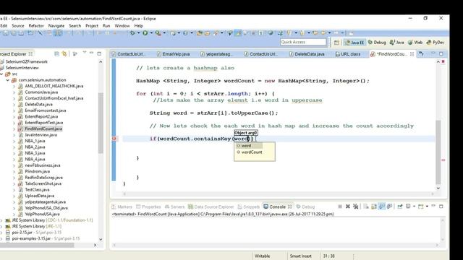Minimize the Project Explorer panel
The height and width of the screenshot is (260, 463).
pos(92,53)
